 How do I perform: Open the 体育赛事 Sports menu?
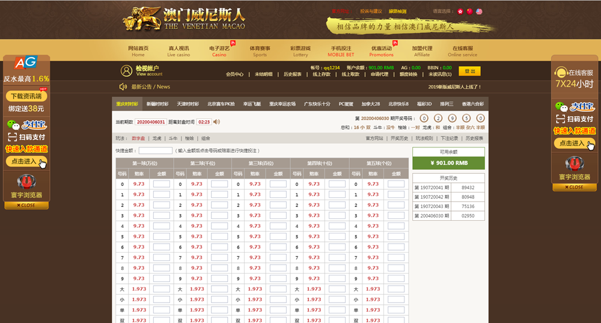click(x=260, y=51)
